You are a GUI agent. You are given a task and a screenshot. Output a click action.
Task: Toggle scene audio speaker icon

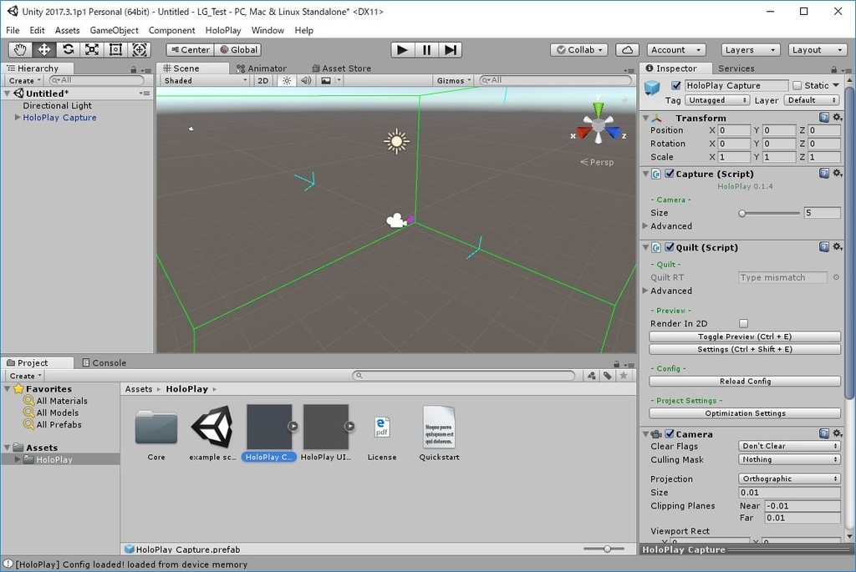point(306,80)
